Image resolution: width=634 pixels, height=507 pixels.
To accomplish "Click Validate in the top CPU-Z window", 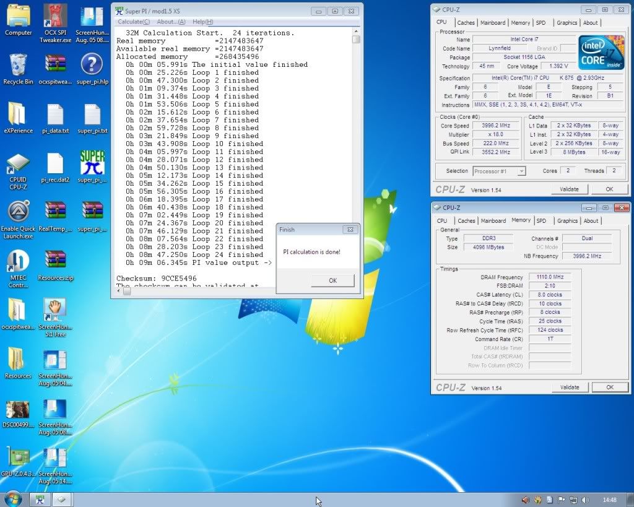I will click(569, 189).
